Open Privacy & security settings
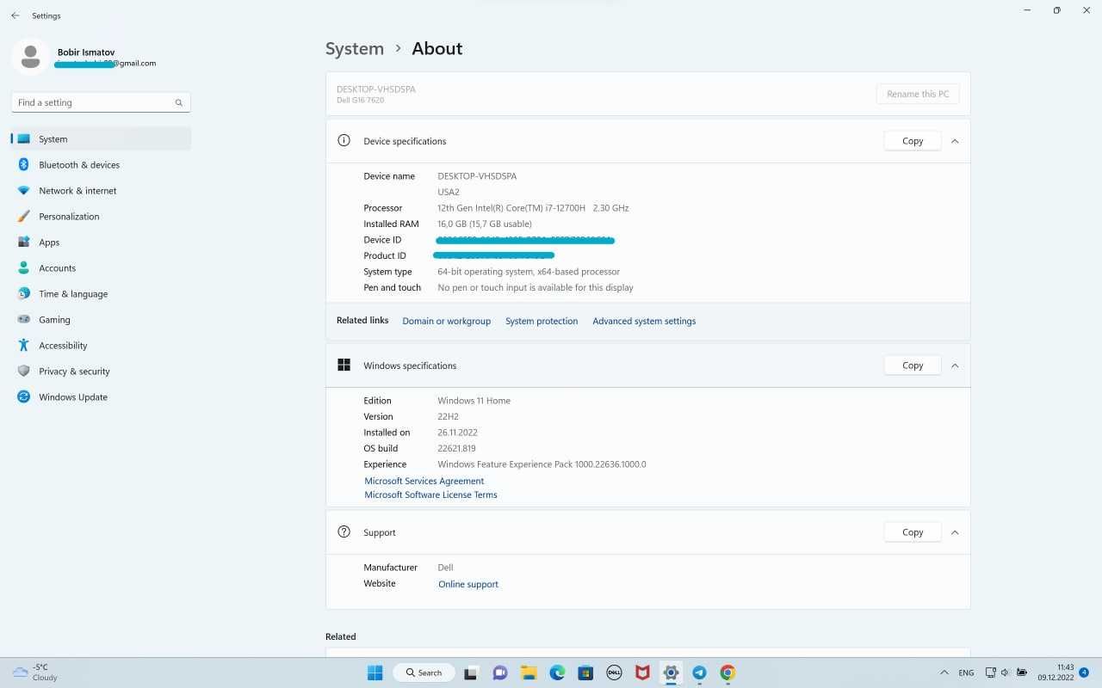The height and width of the screenshot is (688, 1102). [101, 372]
